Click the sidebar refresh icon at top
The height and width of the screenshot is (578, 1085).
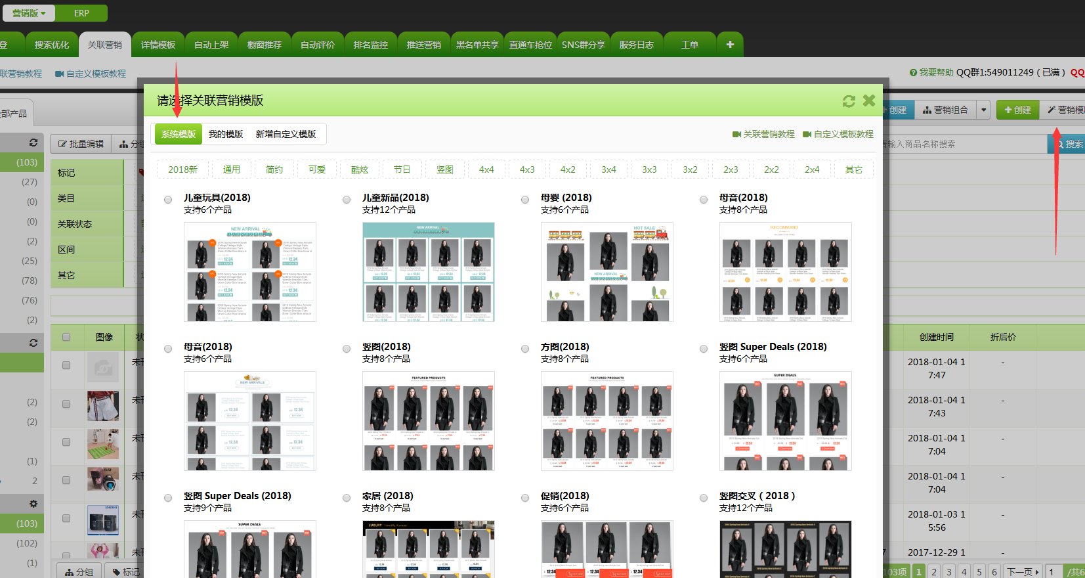33,143
